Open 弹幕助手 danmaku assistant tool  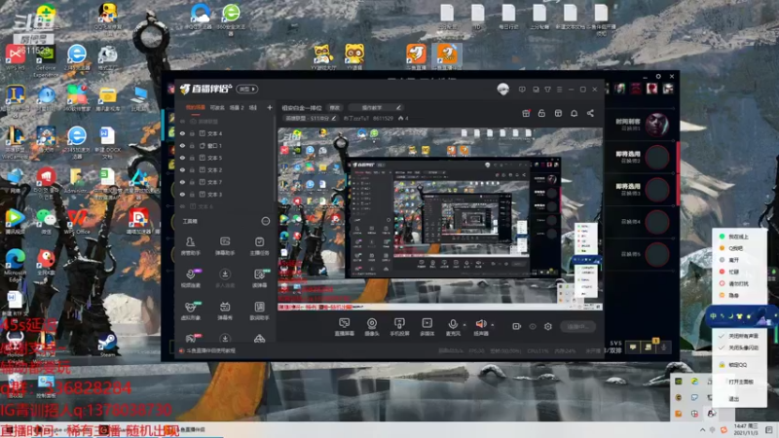[225, 246]
